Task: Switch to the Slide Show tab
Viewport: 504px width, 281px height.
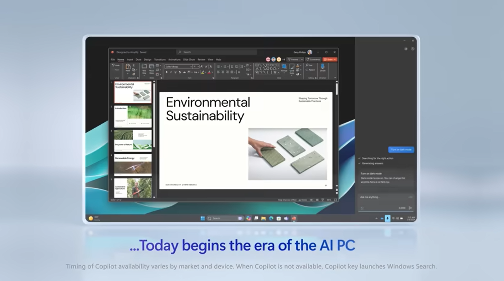Action: pyautogui.click(x=189, y=60)
